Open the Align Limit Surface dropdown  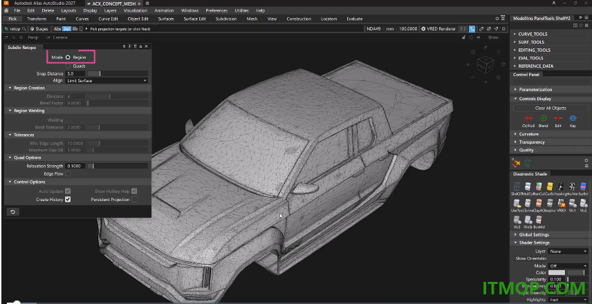click(107, 81)
